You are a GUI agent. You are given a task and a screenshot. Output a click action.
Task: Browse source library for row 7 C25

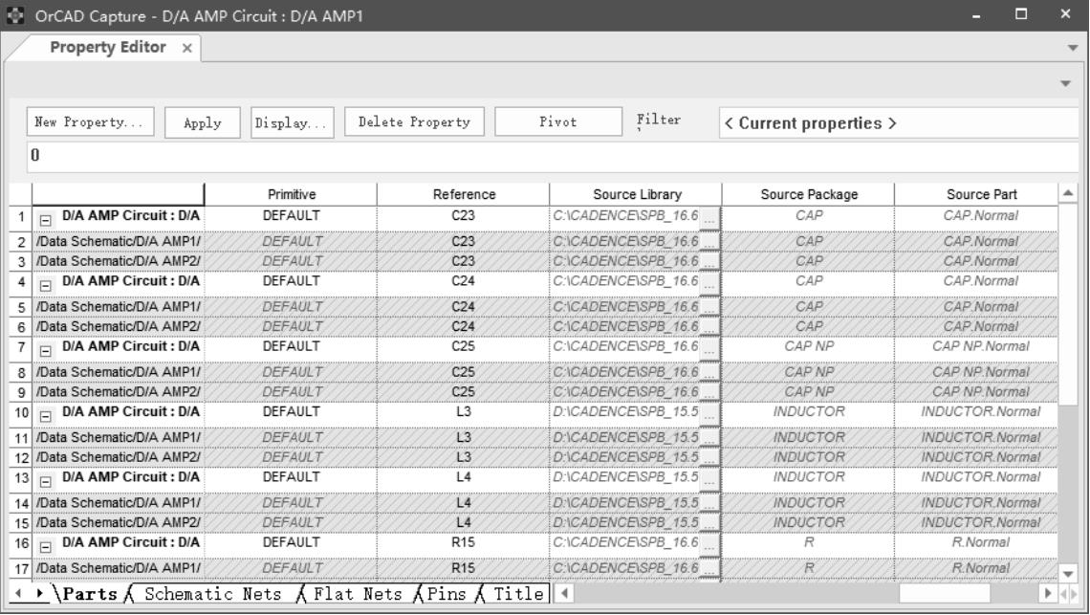tap(709, 349)
